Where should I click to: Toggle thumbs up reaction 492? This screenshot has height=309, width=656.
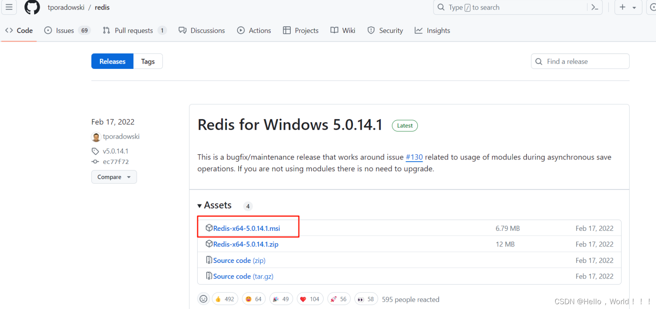225,299
